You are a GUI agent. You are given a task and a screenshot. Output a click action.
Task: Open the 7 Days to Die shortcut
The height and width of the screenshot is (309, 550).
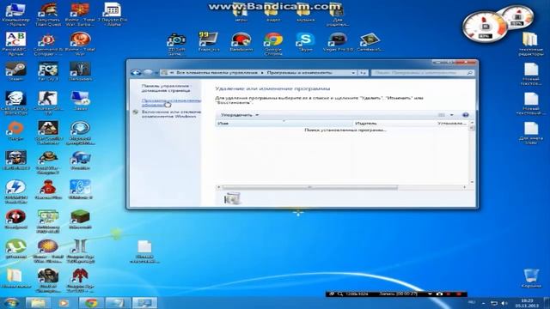tap(113, 15)
